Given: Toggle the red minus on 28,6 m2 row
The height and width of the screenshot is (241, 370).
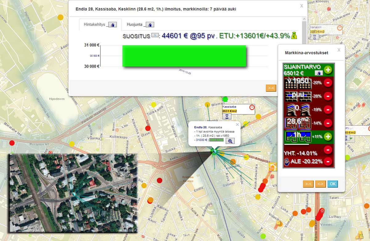Looking at the screenshot, I should pos(327,123).
